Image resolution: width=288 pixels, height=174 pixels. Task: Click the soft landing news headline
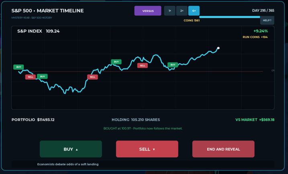68,164
